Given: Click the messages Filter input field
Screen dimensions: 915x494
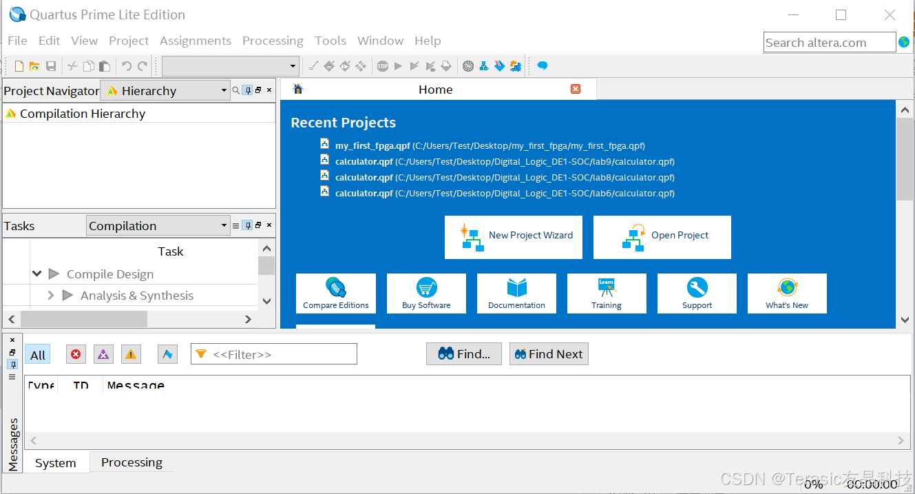Looking at the screenshot, I should pos(274,354).
